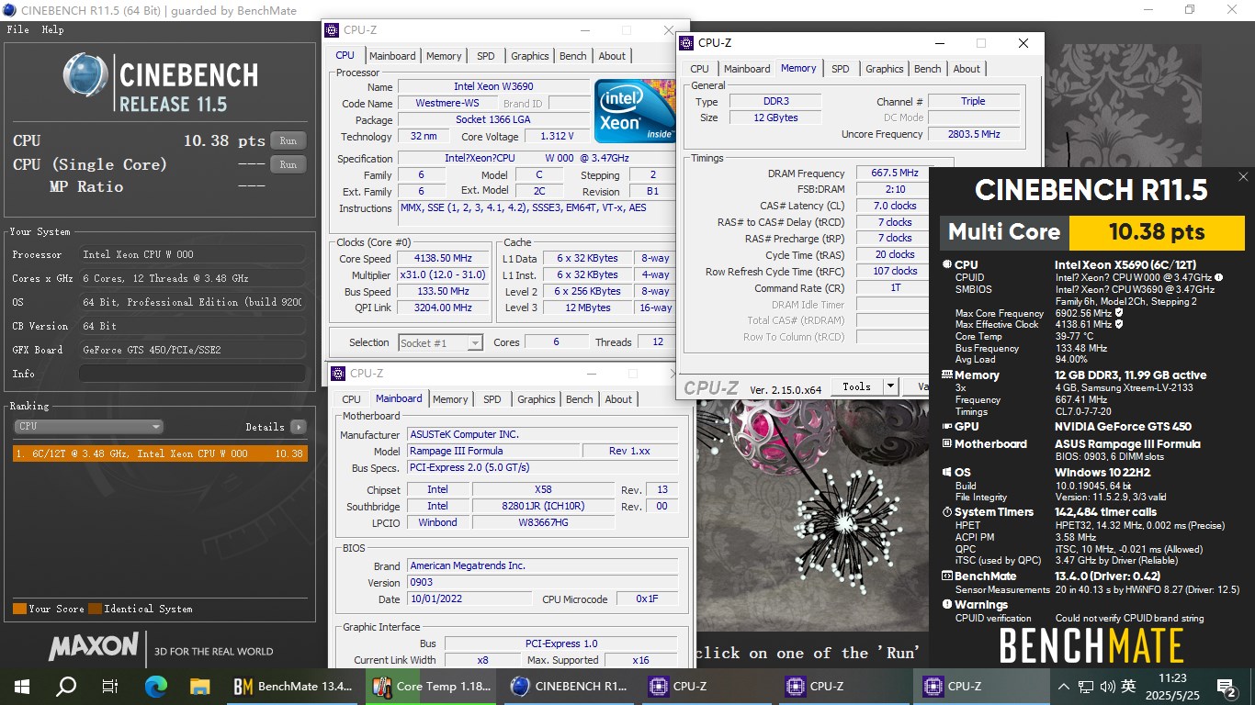Click the BenchMate panel Motherboard section icon

947,444
